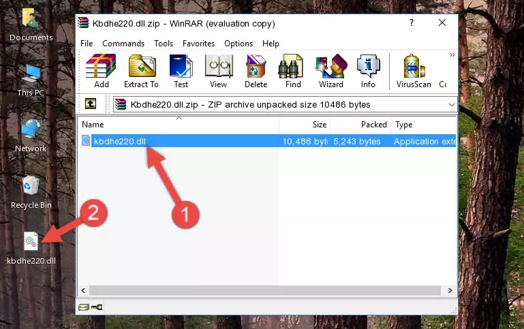Sort by the Packed column header
The height and width of the screenshot is (329, 524).
pyautogui.click(x=360, y=125)
